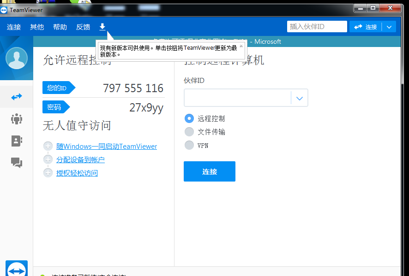Dismiss the new version tooltip
Image resolution: width=409 pixels, height=276 pixels.
[241, 46]
